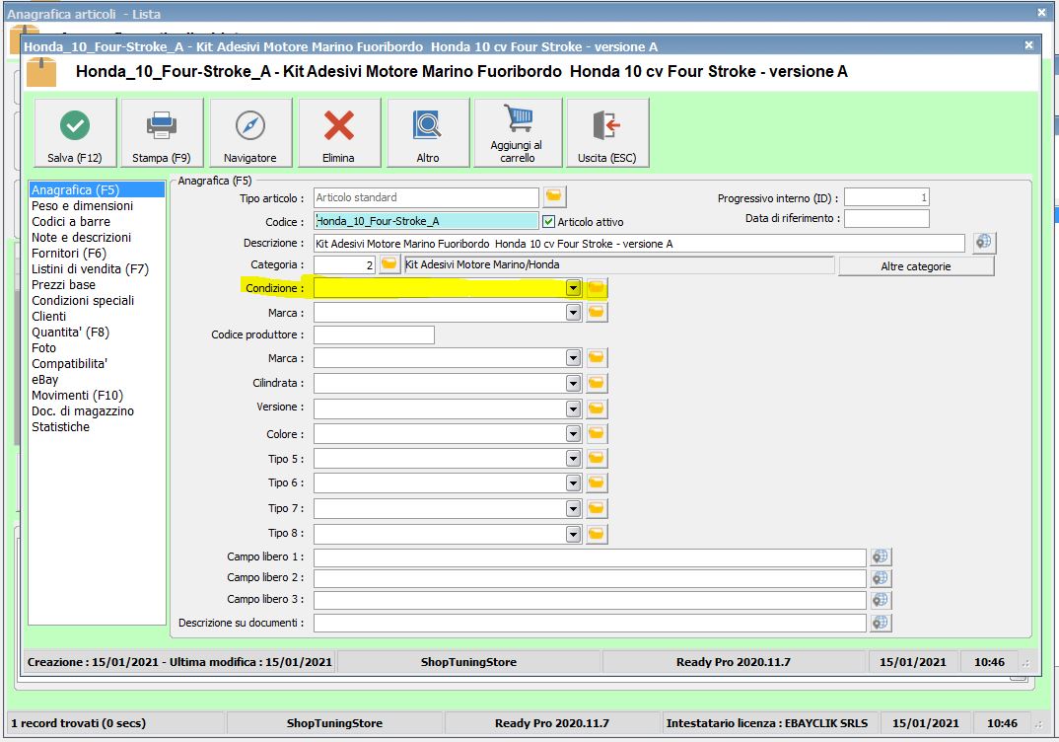Expand the Versione dropdown
The image size is (1059, 742).
[x=574, y=408]
